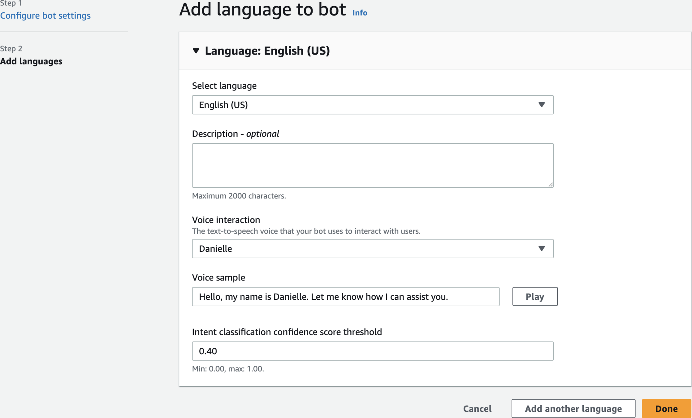Image resolution: width=692 pixels, height=418 pixels.
Task: Click the confidence score threshold field
Action: 372,351
